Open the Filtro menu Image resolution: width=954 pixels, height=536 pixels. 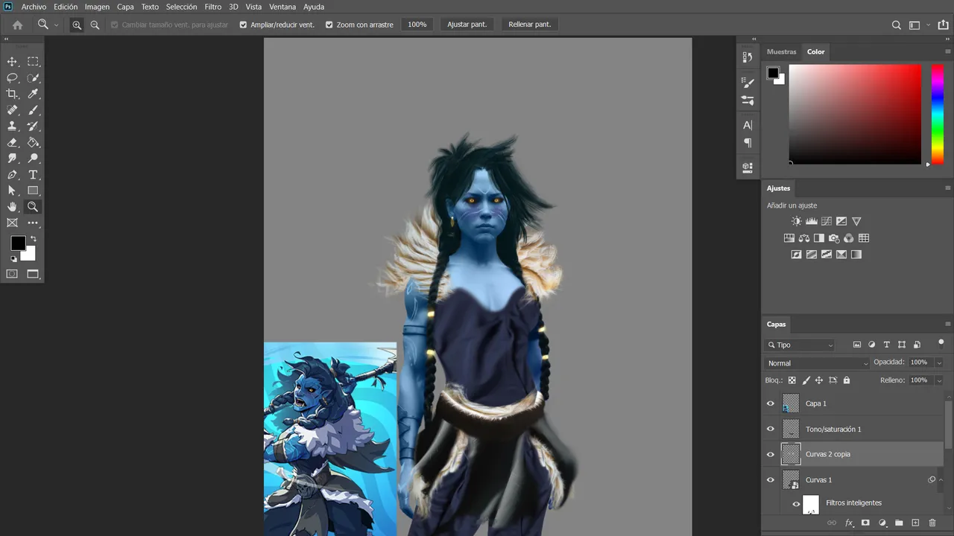point(213,7)
